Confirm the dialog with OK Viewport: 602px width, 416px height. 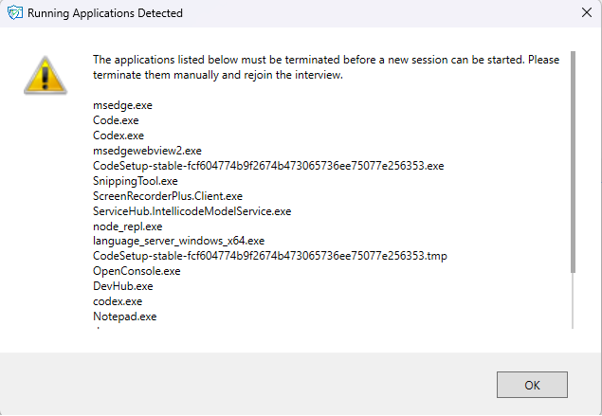click(532, 385)
